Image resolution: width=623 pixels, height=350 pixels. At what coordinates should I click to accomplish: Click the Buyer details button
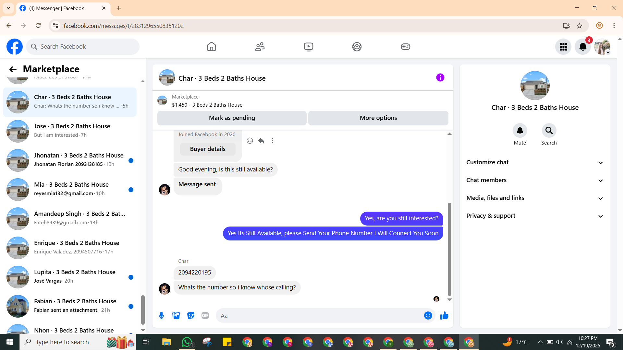pos(208,149)
